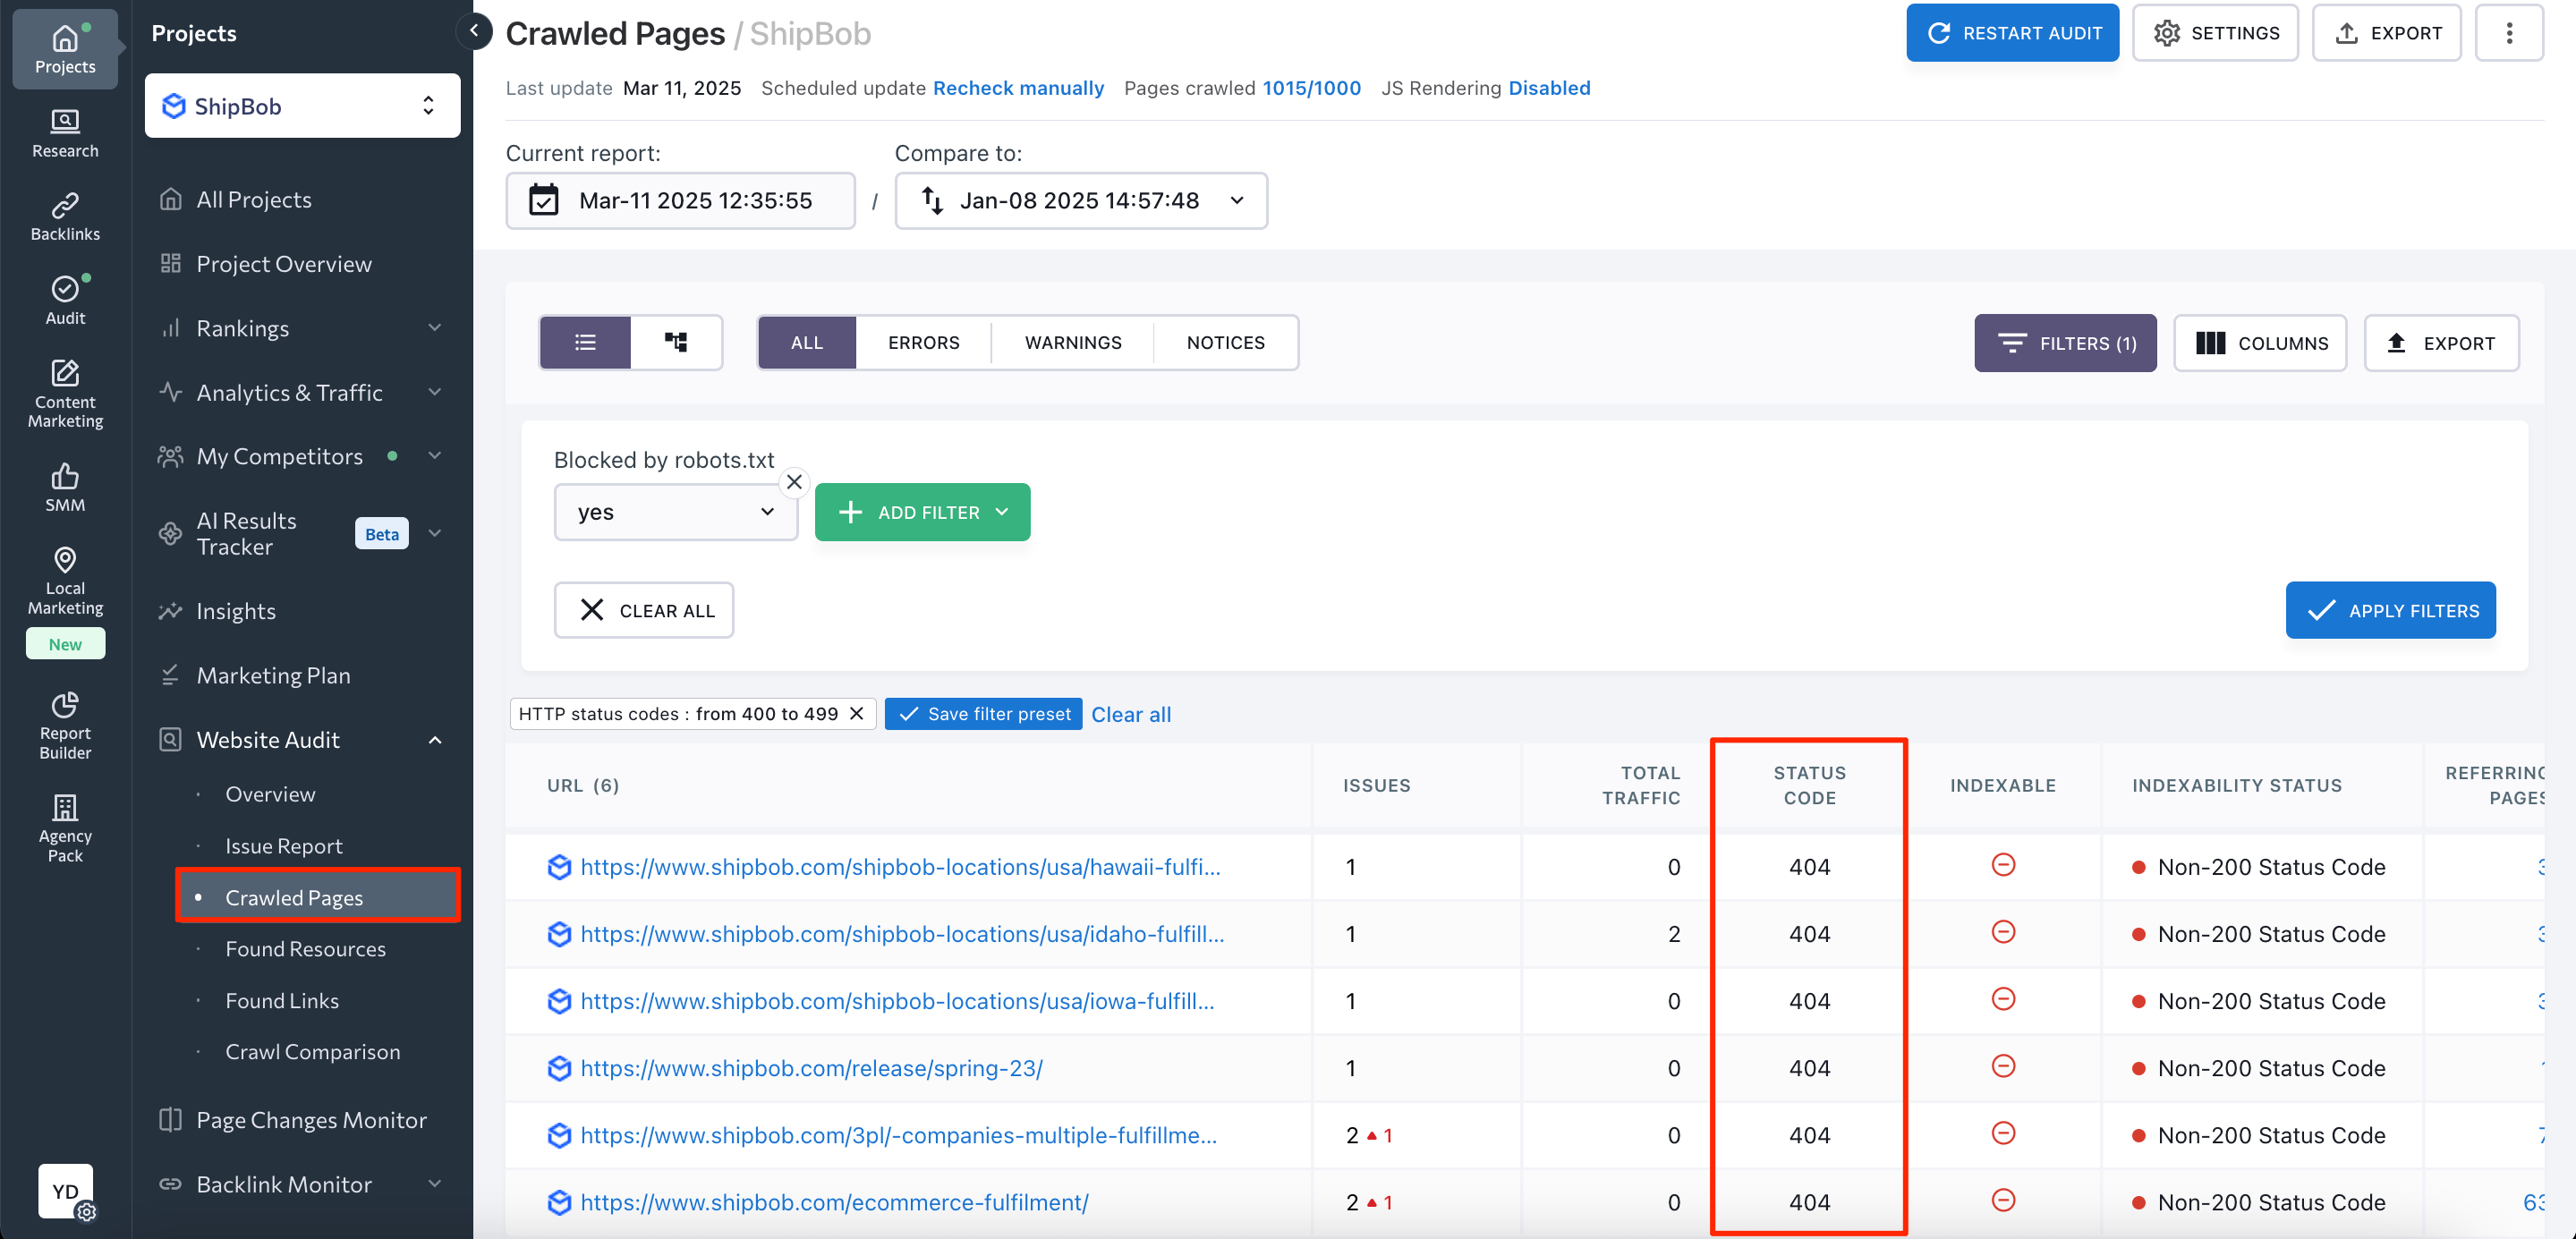Expand the Rankings menu

click(434, 327)
